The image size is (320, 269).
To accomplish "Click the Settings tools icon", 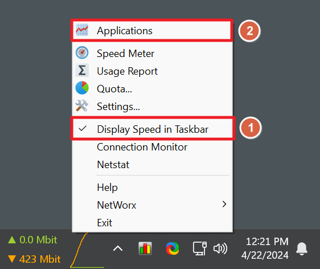I will point(82,105).
